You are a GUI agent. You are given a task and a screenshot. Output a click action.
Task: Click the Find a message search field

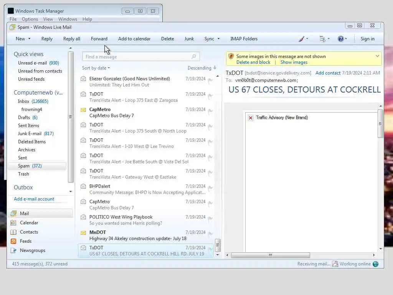(x=140, y=57)
